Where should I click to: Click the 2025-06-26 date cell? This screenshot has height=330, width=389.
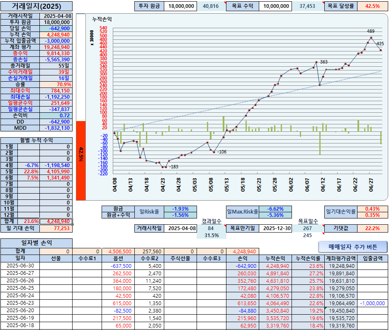[x=20, y=281]
